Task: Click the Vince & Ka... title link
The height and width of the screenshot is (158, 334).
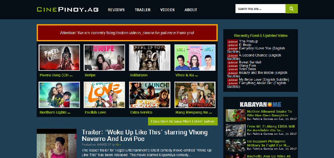Action: [x=187, y=75]
